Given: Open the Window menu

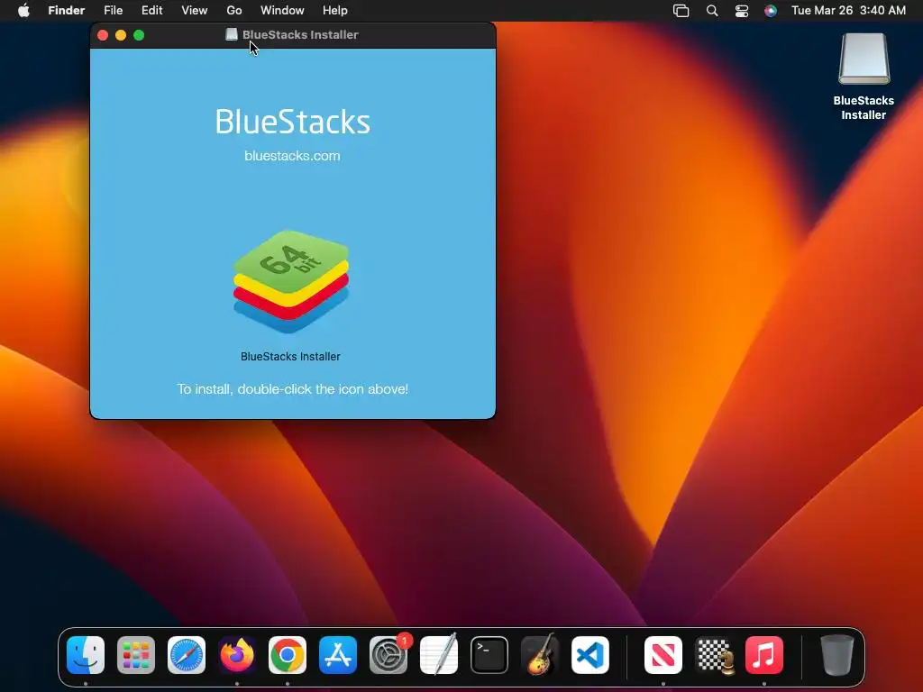Looking at the screenshot, I should pos(282,11).
